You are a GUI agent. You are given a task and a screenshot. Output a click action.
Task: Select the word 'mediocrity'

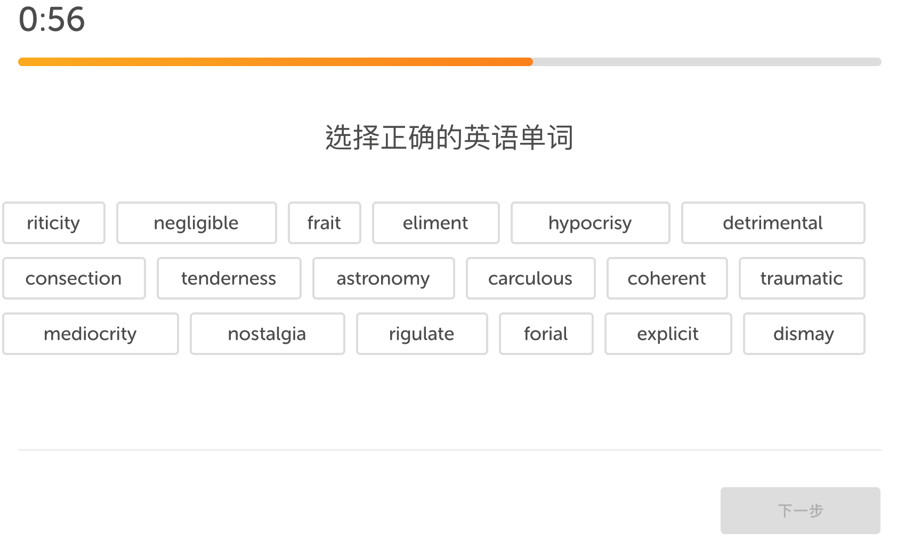(90, 334)
